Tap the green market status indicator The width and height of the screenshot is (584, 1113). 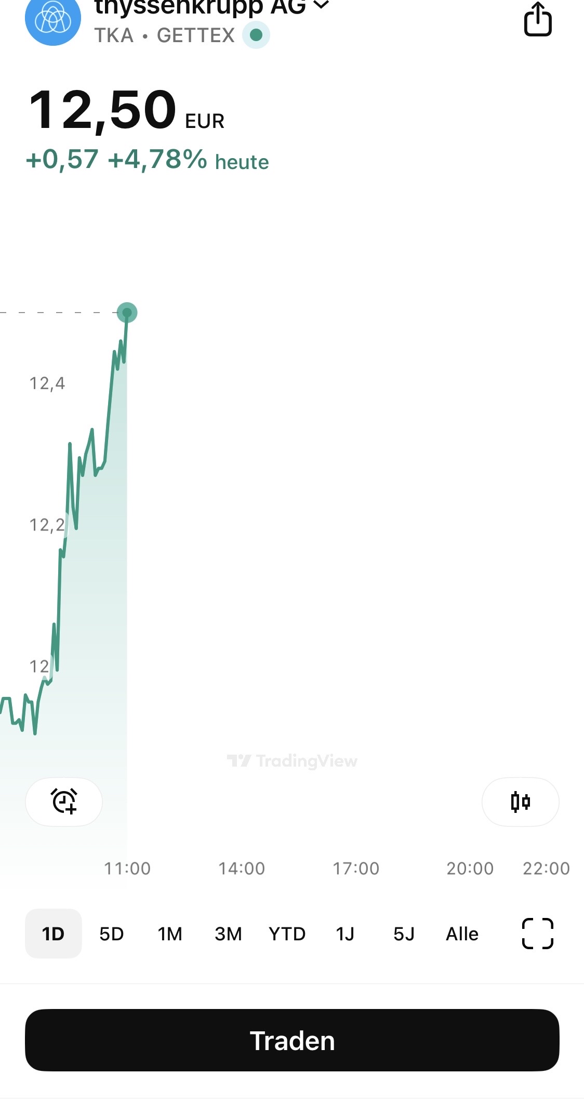(256, 35)
